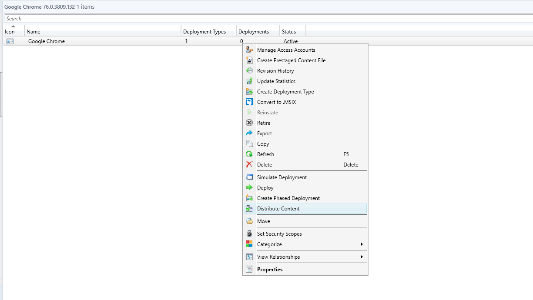Click the Retire circle-x icon
The image size is (533, 300).
tap(249, 123)
